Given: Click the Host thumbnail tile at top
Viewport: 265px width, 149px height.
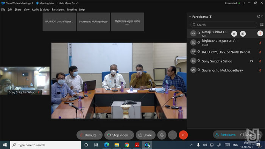Looking at the screenshot, I should (128, 22).
